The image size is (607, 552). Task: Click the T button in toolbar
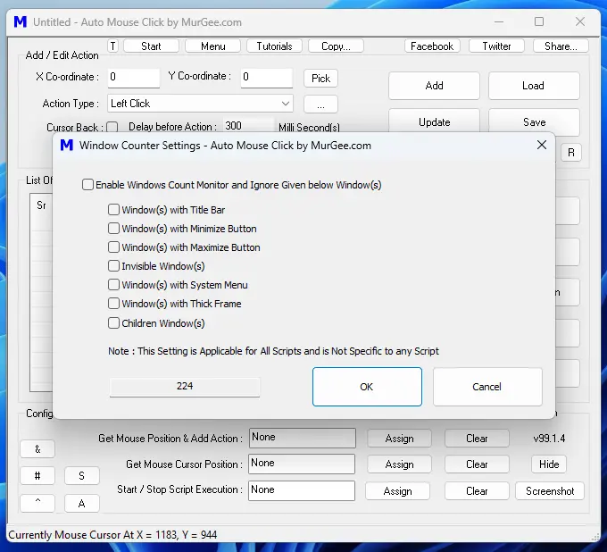(113, 46)
